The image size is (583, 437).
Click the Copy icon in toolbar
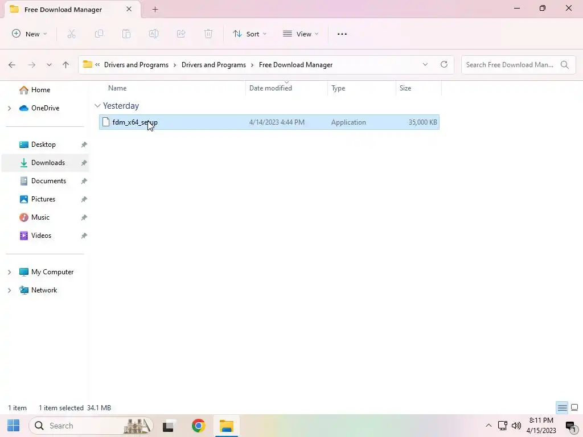[x=99, y=34]
